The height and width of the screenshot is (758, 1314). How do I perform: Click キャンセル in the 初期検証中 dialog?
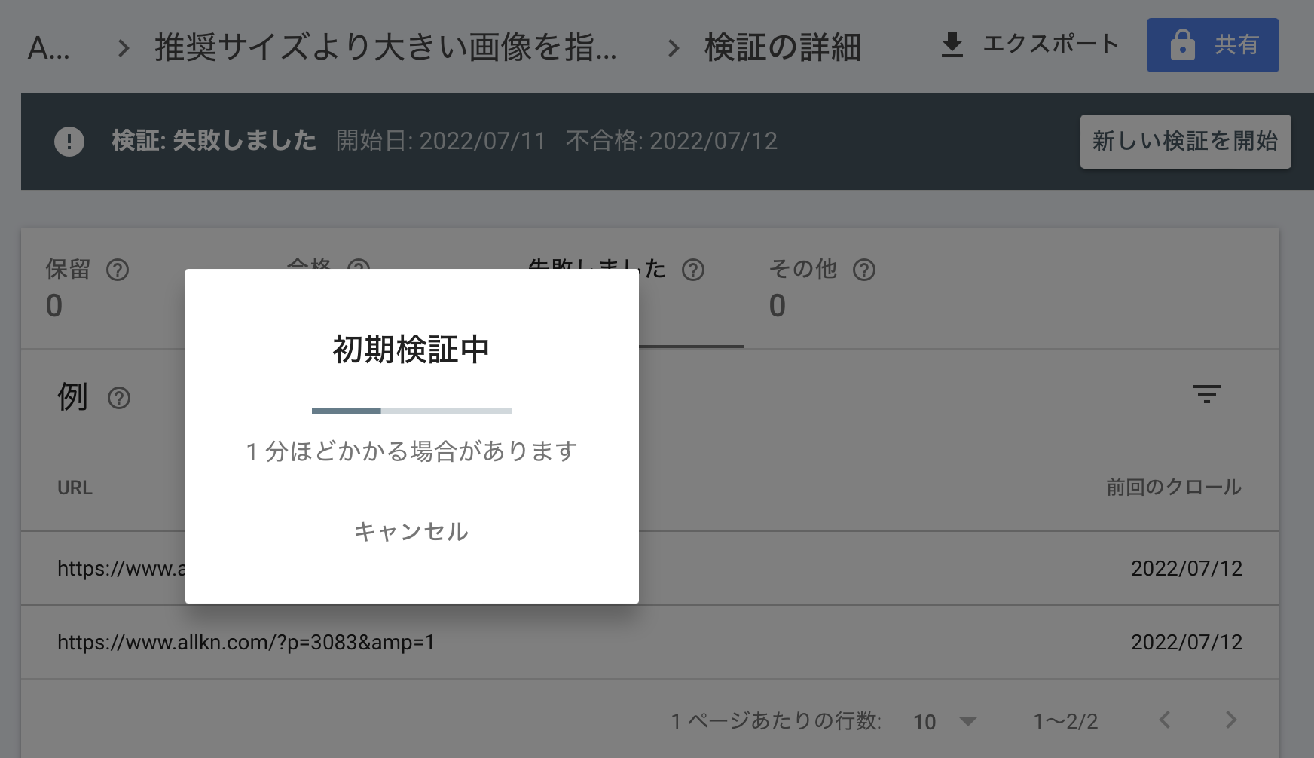click(x=411, y=532)
